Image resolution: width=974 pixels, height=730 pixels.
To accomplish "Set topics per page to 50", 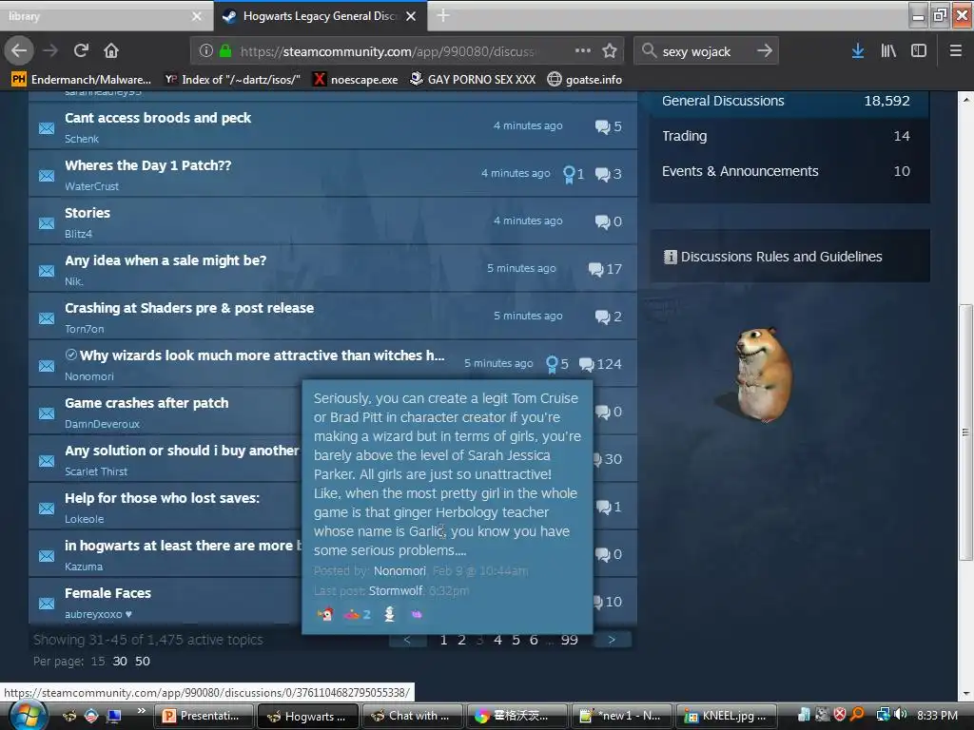I will (143, 662).
